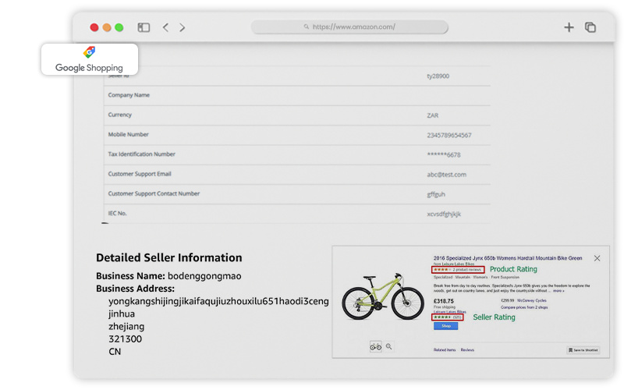
Task: Click the Google Shopping tag logo
Action: pyautogui.click(x=89, y=52)
